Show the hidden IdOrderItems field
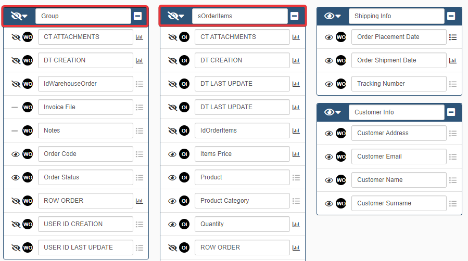 172,130
